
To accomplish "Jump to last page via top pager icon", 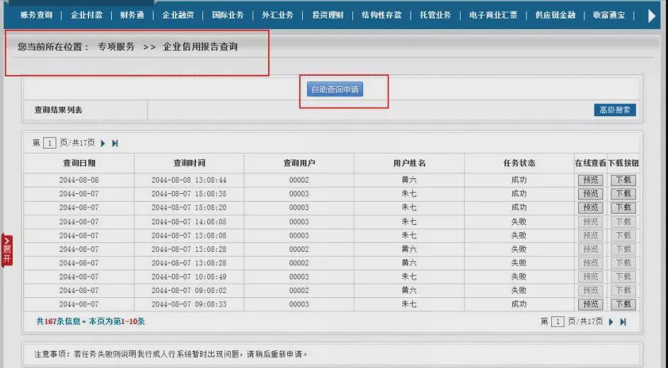I will (115, 144).
